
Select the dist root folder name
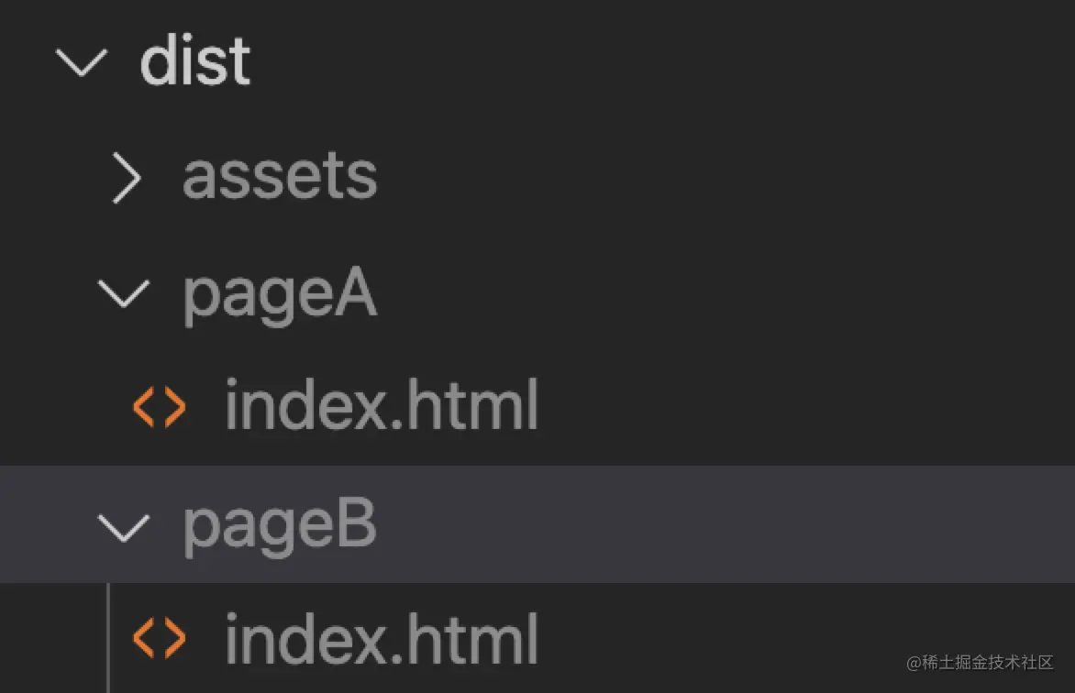(x=195, y=62)
